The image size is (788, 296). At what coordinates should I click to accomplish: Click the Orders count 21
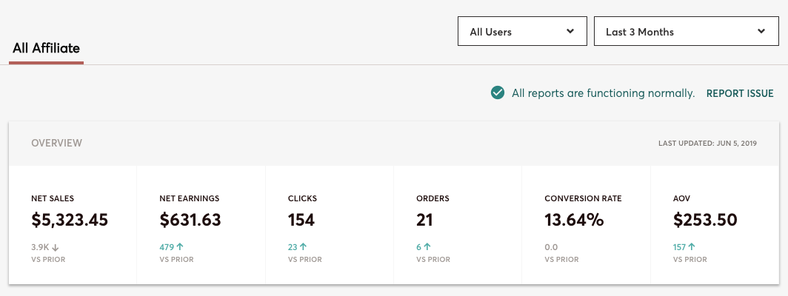tap(425, 220)
